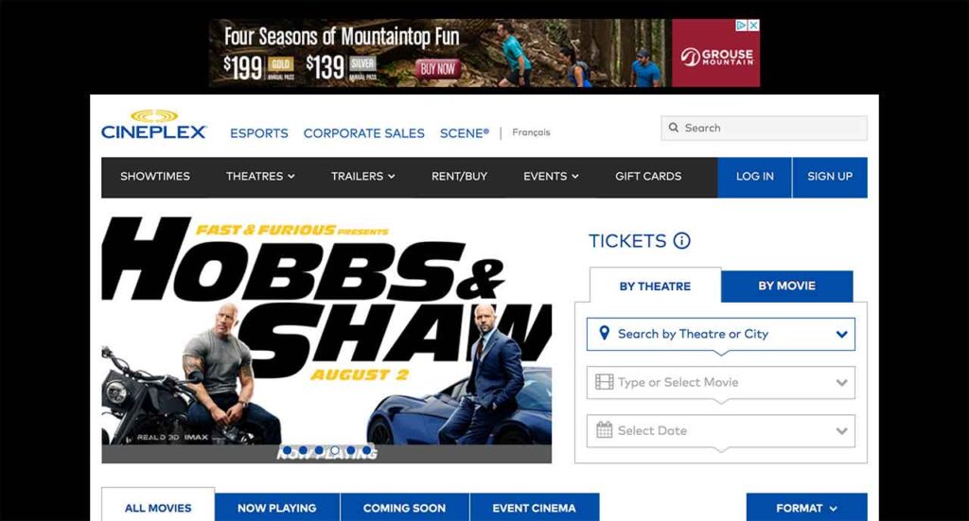Click the location pin icon
The height and width of the screenshot is (521, 969).
click(x=605, y=334)
